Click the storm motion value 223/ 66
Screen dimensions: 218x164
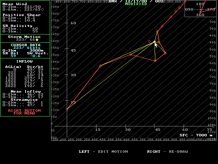coord(26,40)
